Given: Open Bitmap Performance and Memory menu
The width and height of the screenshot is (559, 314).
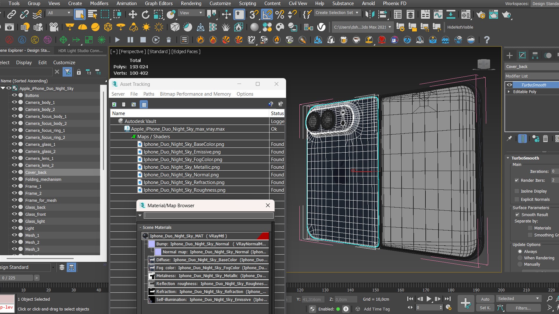Looking at the screenshot, I should tap(195, 94).
